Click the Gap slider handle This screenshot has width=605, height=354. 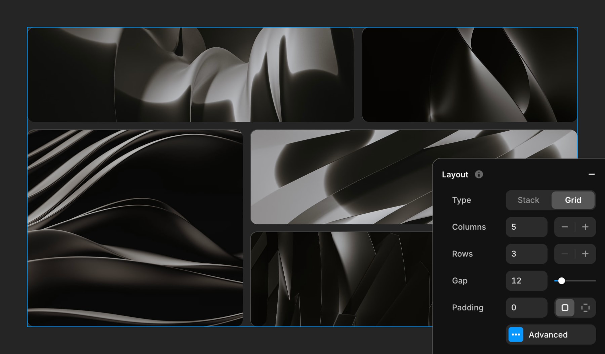[561, 281]
